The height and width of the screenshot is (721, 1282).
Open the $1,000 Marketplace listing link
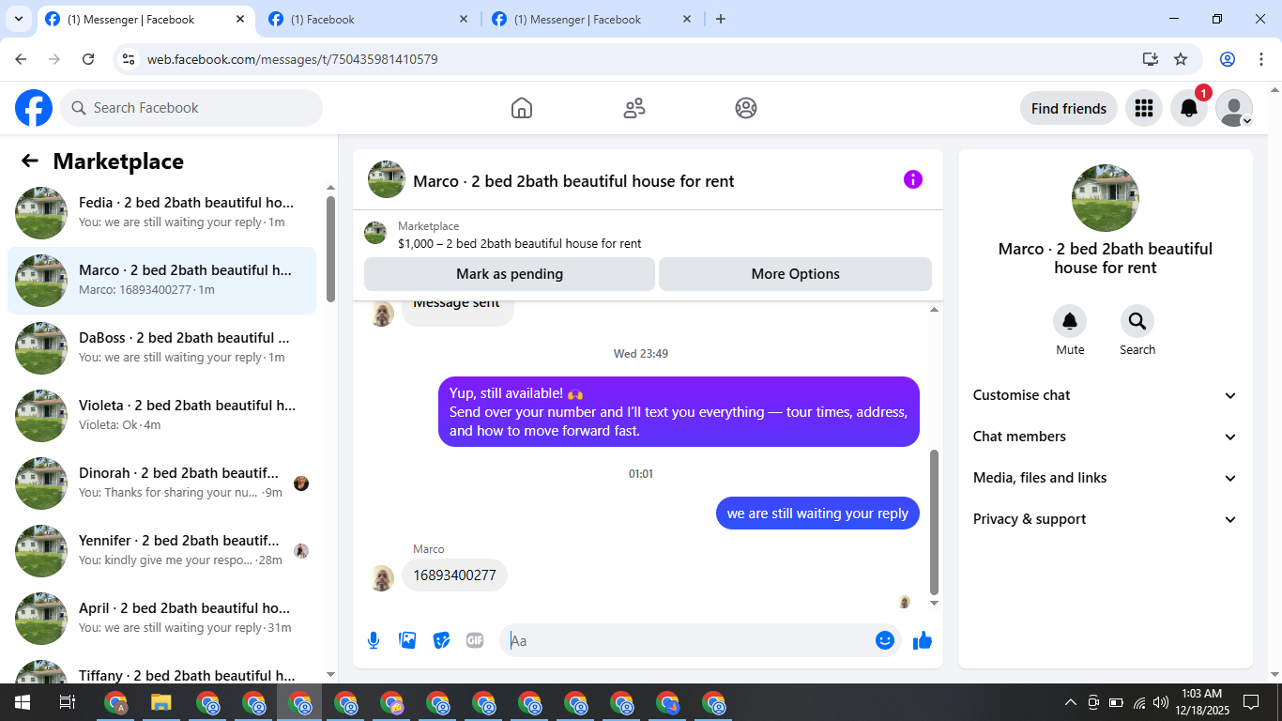coord(520,243)
